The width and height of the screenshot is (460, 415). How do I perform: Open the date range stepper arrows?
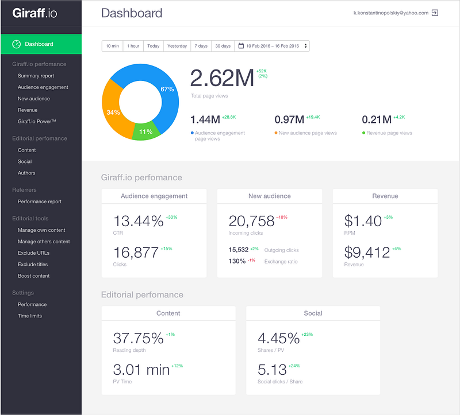click(305, 46)
